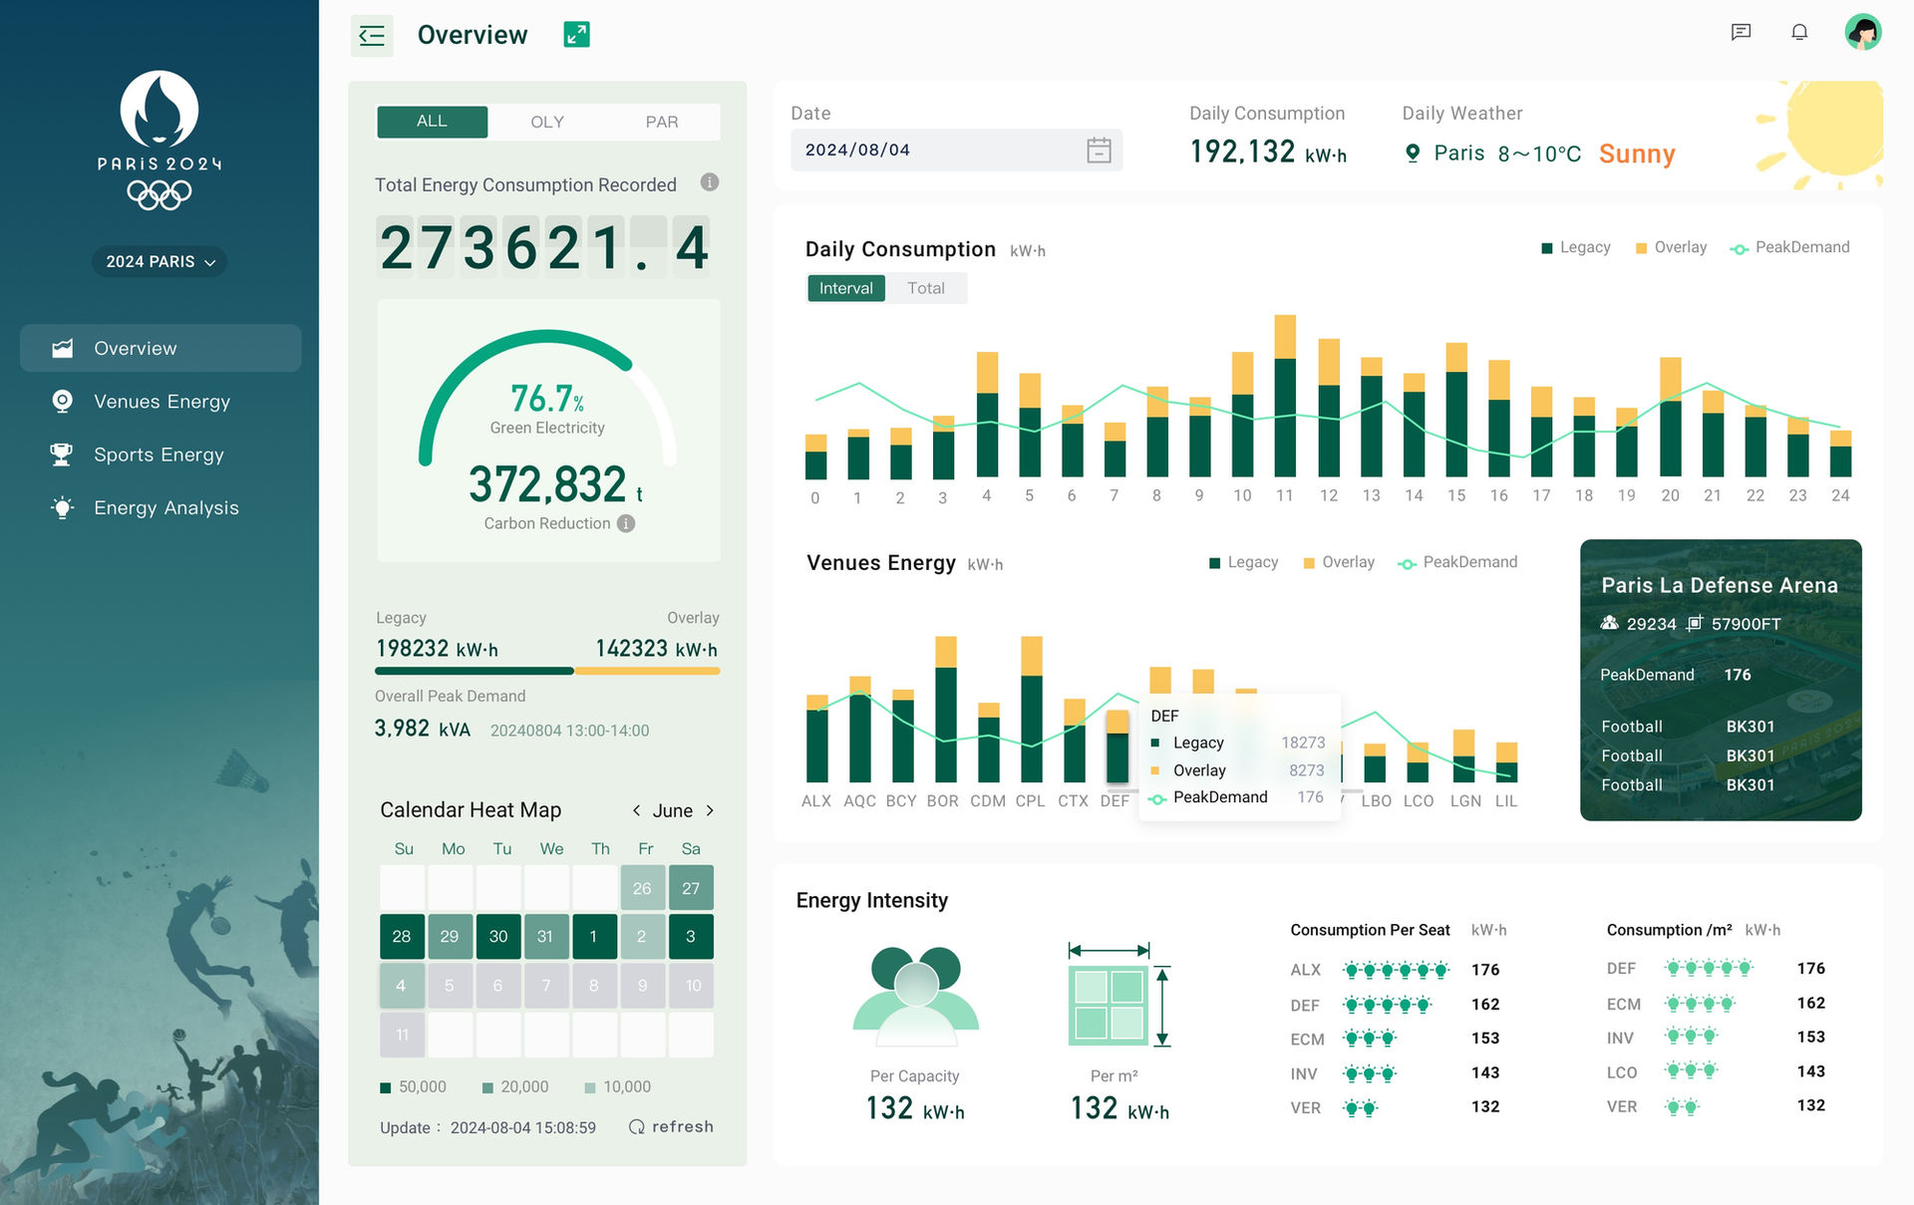Switch Daily Consumption to Total view
This screenshot has height=1205, width=1914.
click(925, 288)
